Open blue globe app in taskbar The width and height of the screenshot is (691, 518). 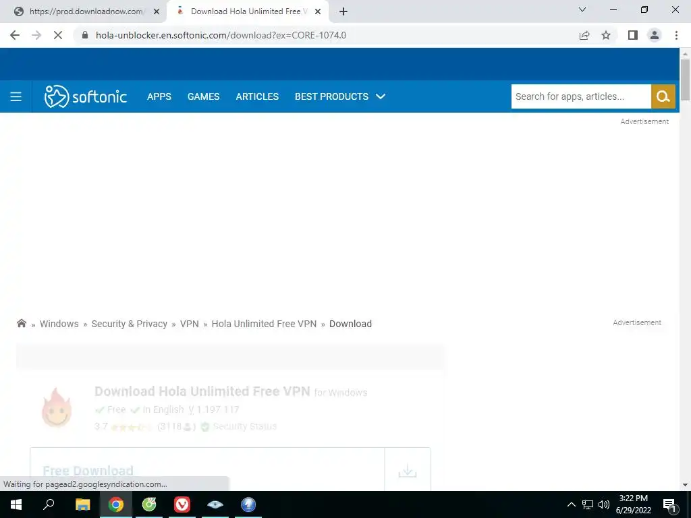[248, 505]
